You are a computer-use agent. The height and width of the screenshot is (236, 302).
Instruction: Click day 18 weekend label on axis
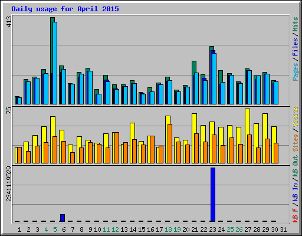click(x=168, y=230)
